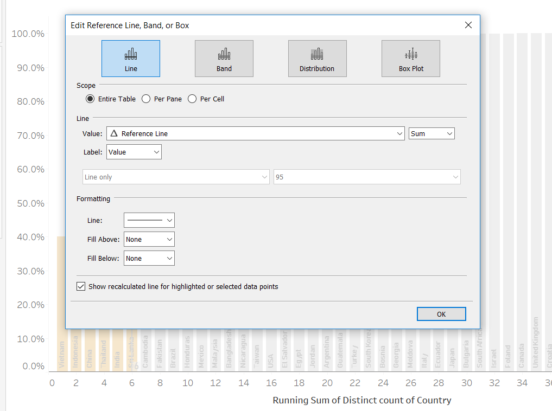Screen dimensions: 552x411
Task: Switch to the Box Plot icon
Action: coord(411,59)
